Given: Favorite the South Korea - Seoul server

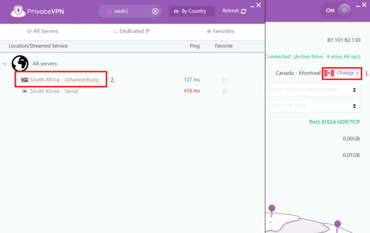Looking at the screenshot, I should (224, 91).
